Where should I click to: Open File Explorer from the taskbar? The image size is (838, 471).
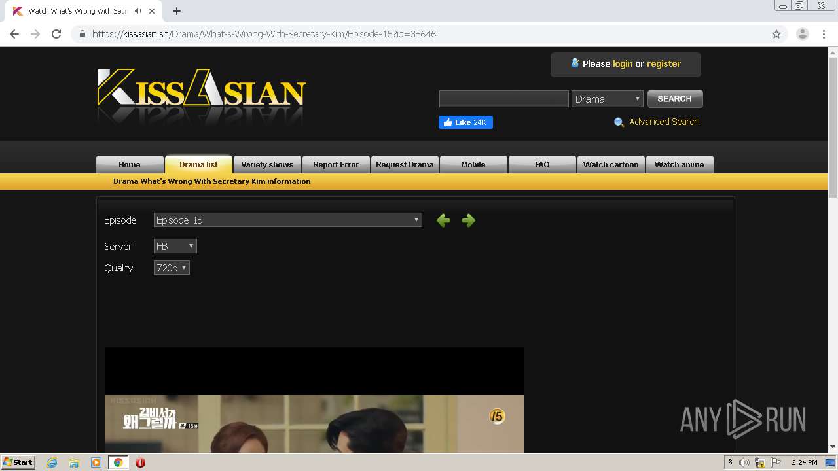pos(74,462)
